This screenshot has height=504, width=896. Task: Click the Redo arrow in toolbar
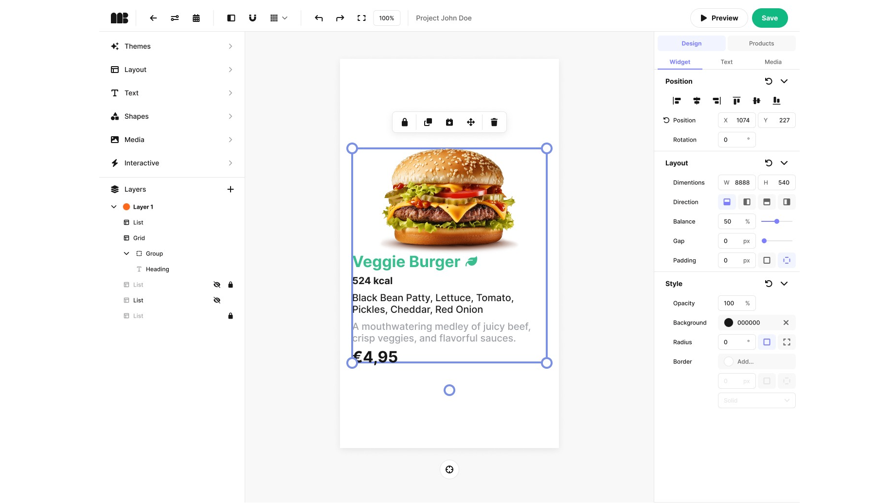click(340, 18)
